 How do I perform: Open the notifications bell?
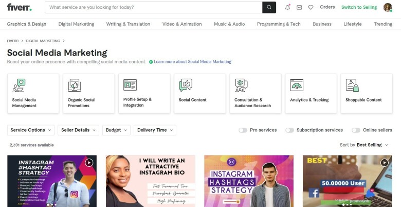point(287,7)
